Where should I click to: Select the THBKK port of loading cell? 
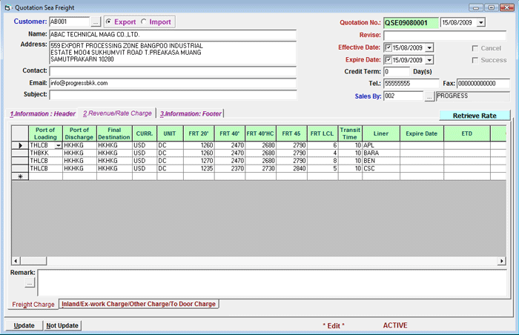[45, 153]
